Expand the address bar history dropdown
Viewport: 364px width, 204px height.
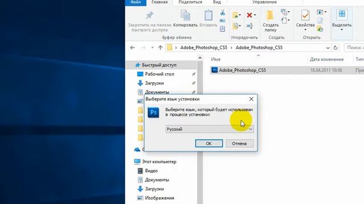[328, 48]
